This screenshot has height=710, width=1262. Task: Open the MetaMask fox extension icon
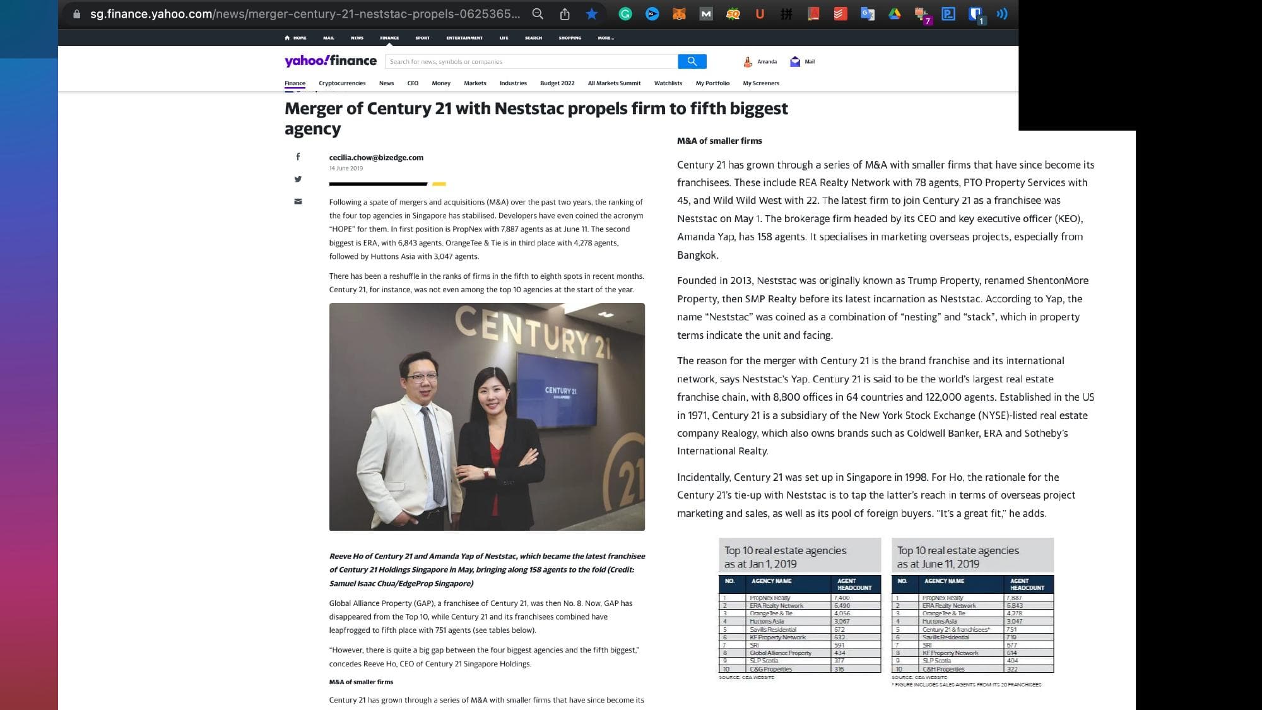coord(679,14)
